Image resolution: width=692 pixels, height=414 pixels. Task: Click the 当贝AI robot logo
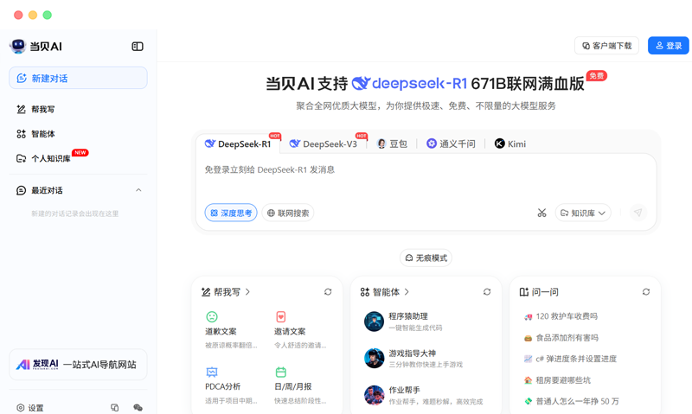(18, 46)
